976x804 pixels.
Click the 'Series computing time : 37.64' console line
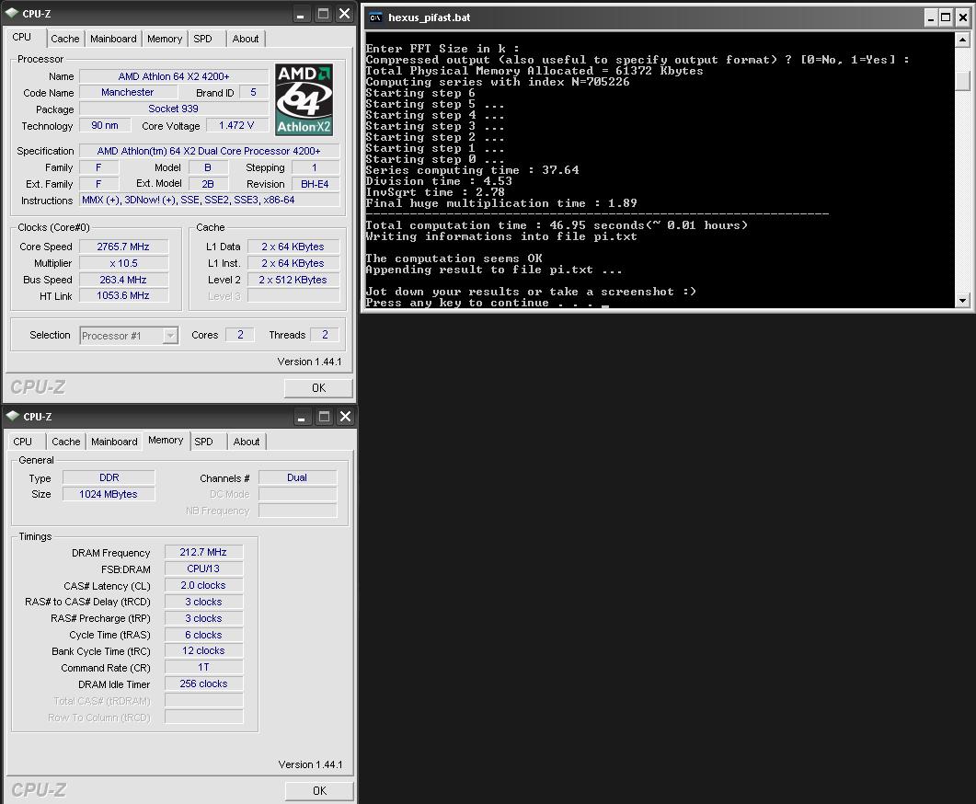pos(472,170)
